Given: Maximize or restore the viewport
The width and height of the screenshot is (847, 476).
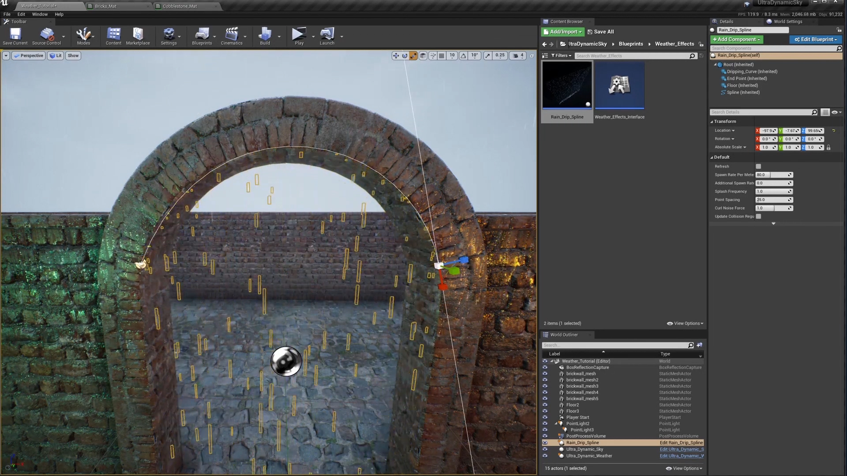Looking at the screenshot, I should click(532, 56).
